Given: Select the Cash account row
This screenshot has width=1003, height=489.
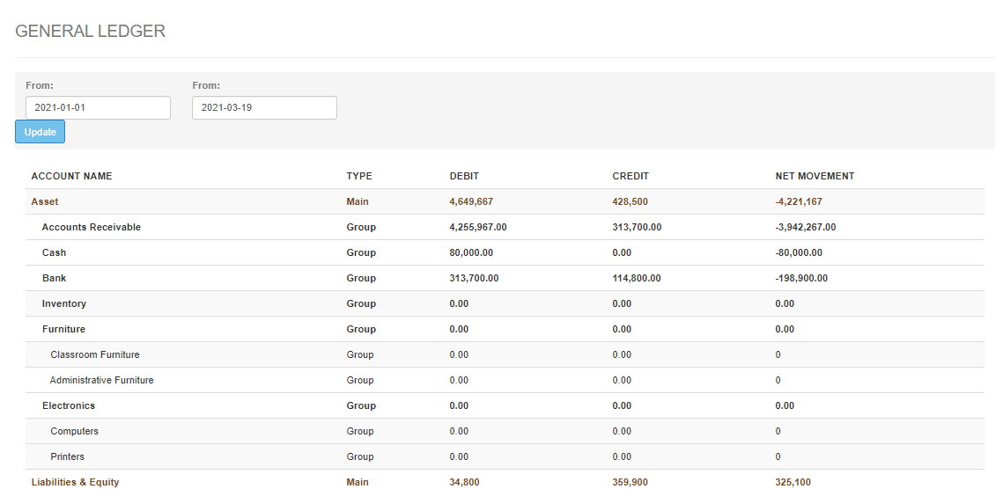Looking at the screenshot, I should tap(54, 252).
